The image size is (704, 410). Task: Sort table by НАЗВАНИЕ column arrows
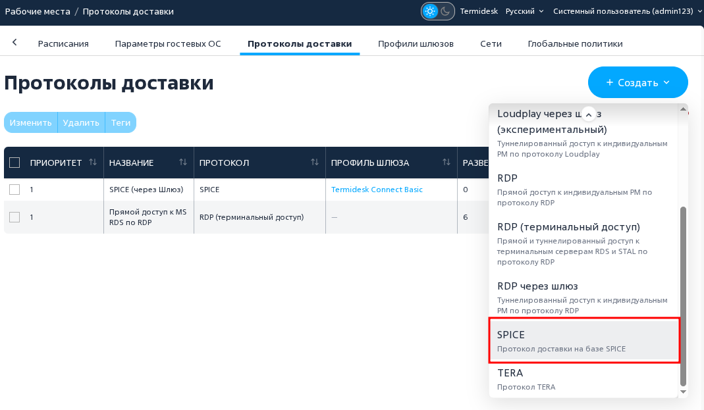click(182, 163)
